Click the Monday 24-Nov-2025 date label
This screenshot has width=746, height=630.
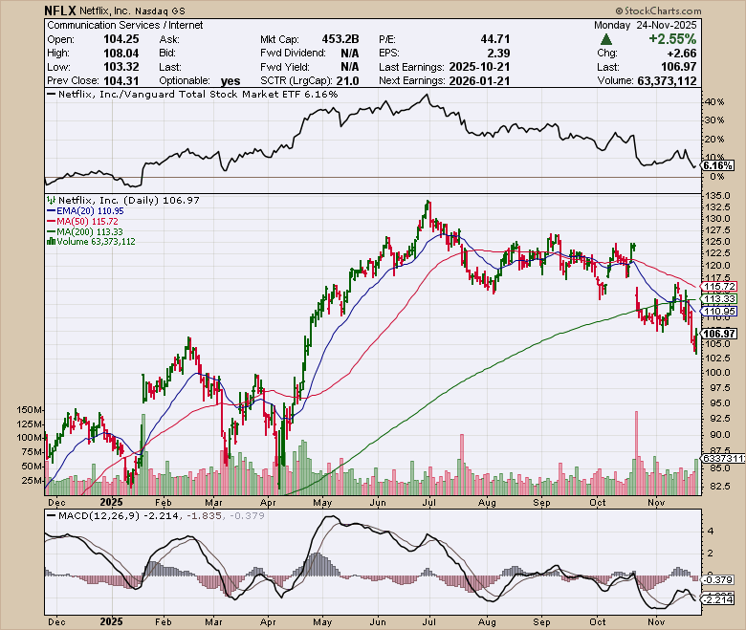tap(646, 25)
